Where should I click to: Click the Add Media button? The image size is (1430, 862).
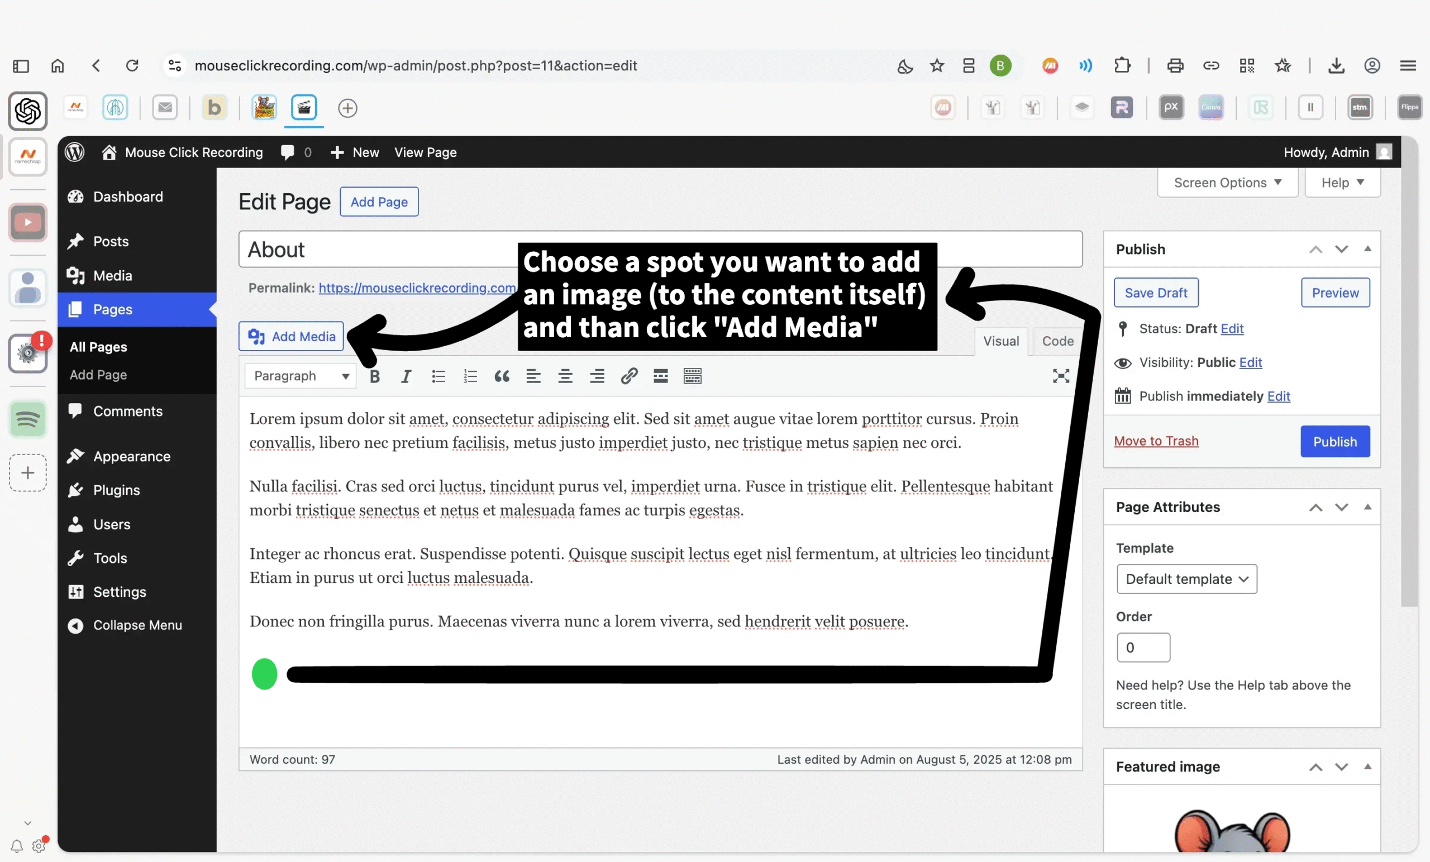(x=292, y=337)
